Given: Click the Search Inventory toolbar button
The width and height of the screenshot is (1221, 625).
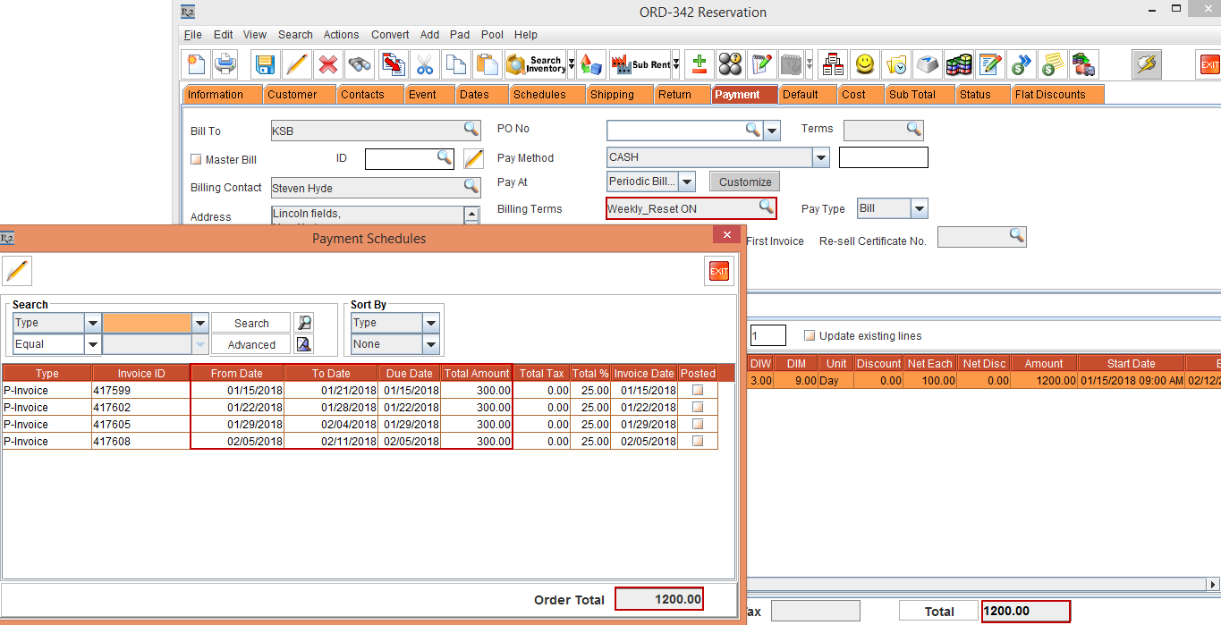Looking at the screenshot, I should coord(537,64).
